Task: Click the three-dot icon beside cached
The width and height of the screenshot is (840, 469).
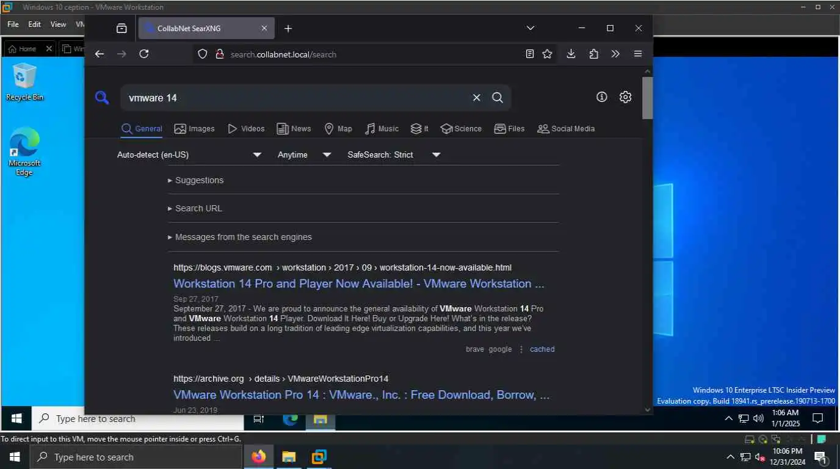Action: [x=521, y=349]
